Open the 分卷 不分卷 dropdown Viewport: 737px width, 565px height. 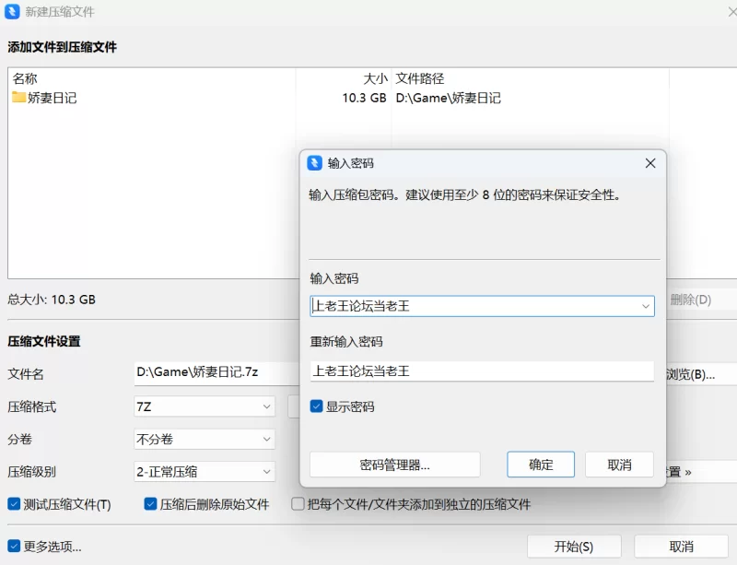click(x=205, y=439)
